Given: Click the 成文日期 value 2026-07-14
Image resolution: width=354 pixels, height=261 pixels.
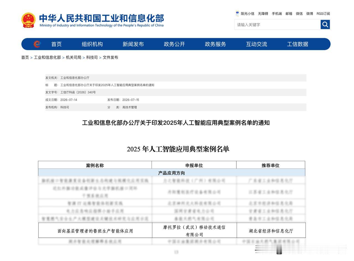Looking at the screenshot, I should tap(69, 100).
